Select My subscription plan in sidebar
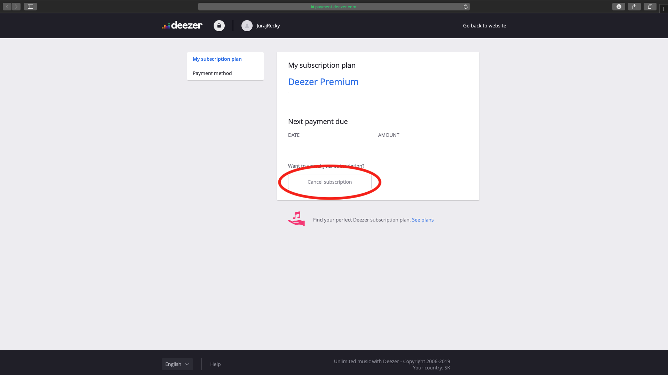 click(x=225, y=59)
